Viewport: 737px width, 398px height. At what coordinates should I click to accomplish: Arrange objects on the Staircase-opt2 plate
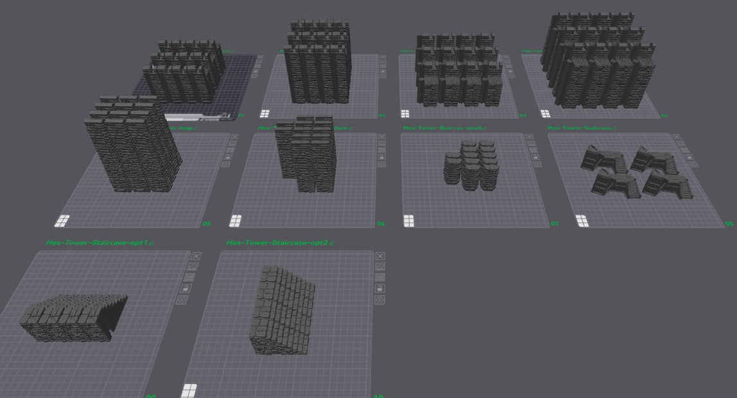pos(379,277)
